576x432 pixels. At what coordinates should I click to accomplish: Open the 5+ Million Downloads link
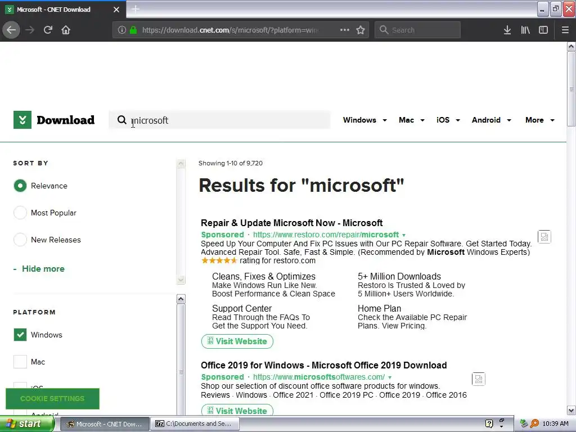[399, 276]
